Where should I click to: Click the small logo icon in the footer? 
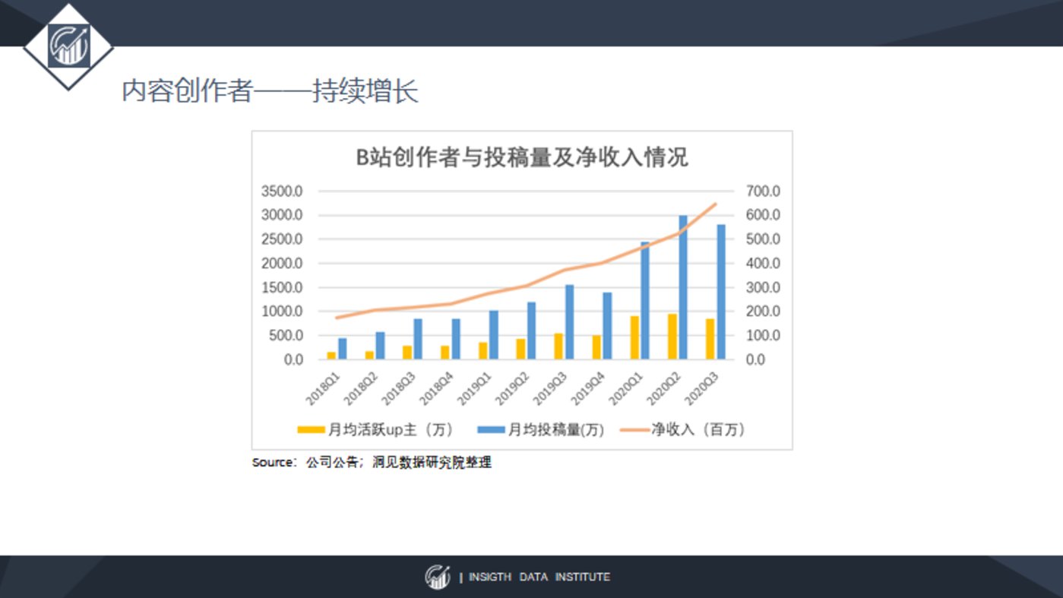point(438,577)
